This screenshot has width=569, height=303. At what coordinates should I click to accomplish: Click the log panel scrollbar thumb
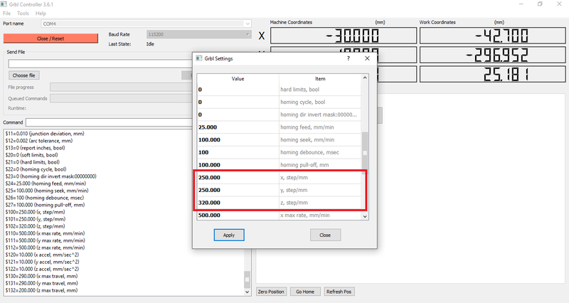click(x=247, y=280)
